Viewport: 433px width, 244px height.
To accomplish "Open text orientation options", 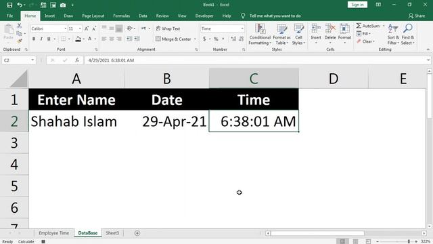I will 129,28.
